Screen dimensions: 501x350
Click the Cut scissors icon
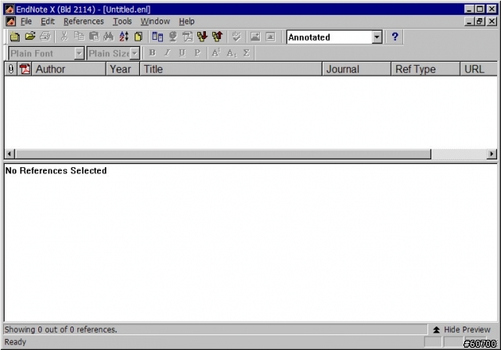pyautogui.click(x=64, y=37)
